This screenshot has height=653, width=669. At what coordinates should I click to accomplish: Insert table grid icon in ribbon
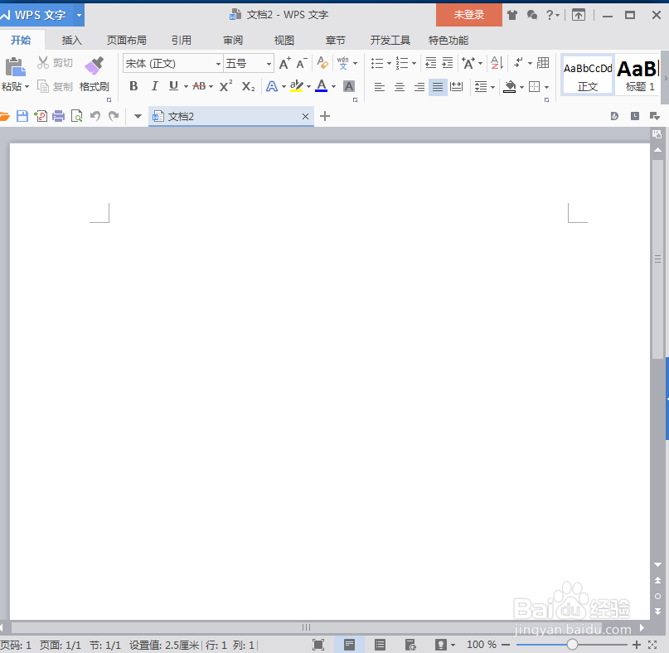543,63
